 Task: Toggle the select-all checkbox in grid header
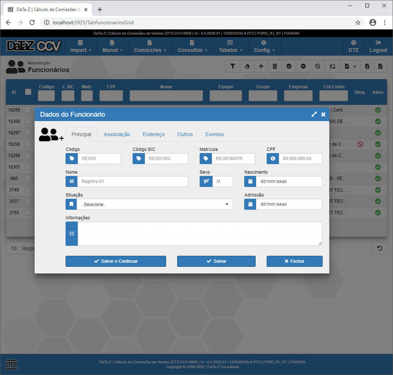tap(28, 92)
